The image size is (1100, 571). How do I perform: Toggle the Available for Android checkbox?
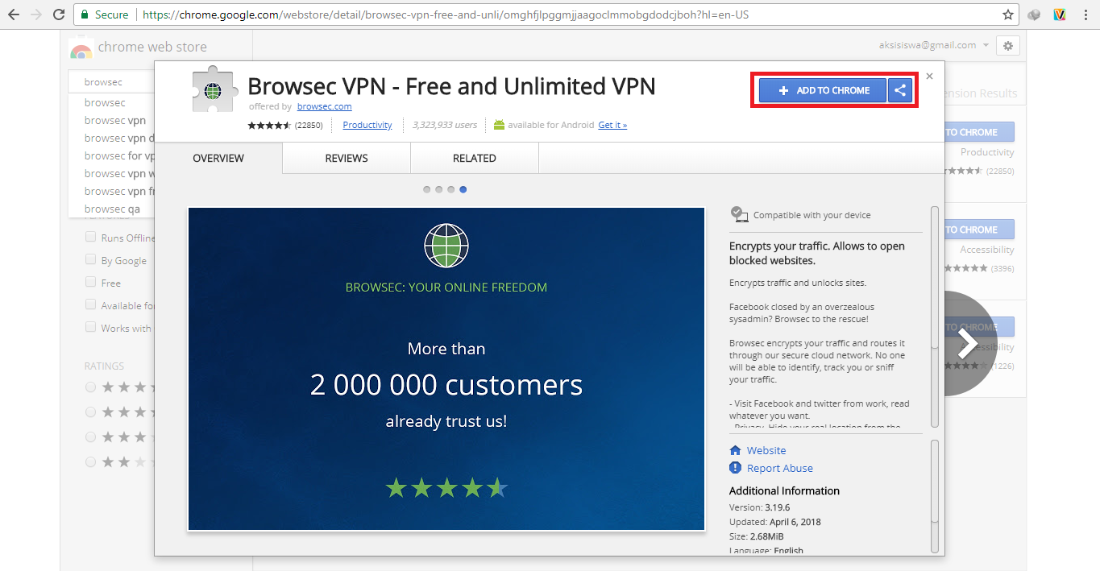pos(91,305)
